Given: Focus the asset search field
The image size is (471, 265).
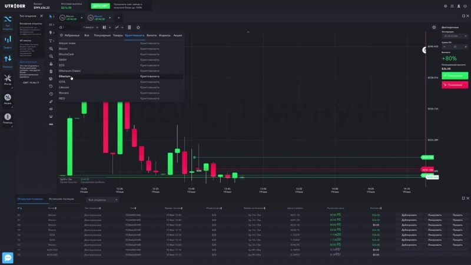Looking at the screenshot, I should (69, 27).
